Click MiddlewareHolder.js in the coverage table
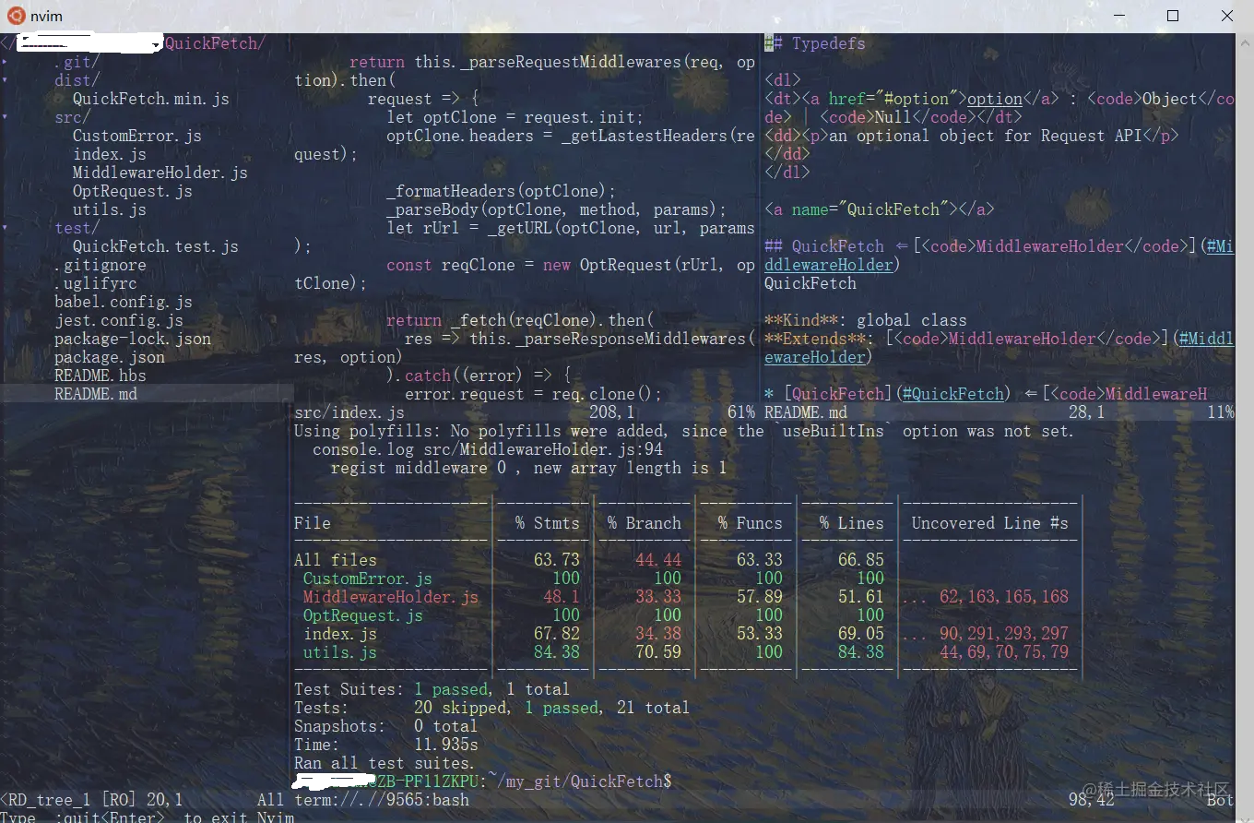This screenshot has height=823, width=1254. click(391, 597)
